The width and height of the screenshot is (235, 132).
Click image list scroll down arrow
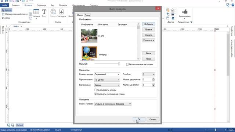[x=138, y=59]
